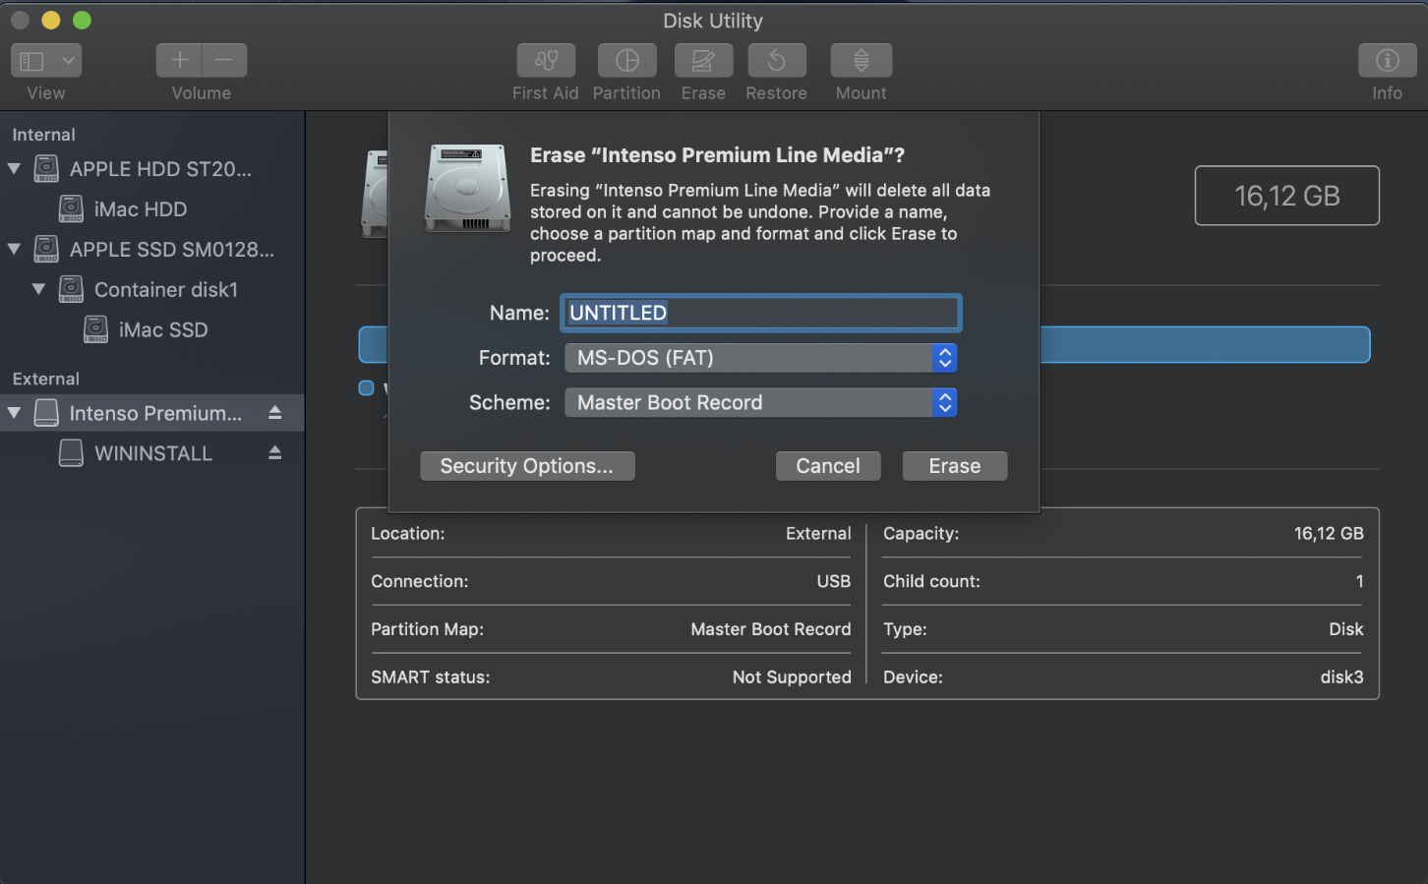
Task: Open the Partition tool
Action: point(626,61)
